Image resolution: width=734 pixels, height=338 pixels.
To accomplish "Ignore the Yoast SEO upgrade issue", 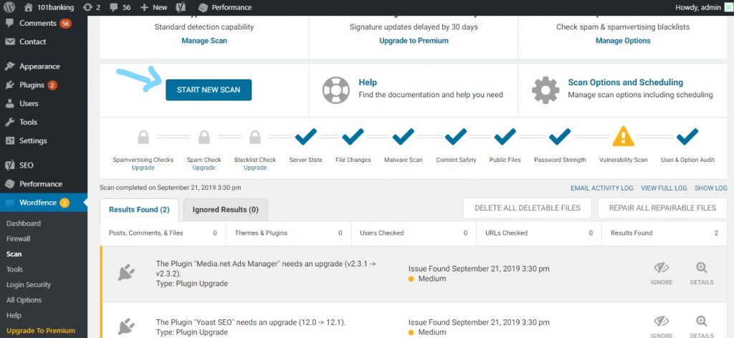I will (661, 327).
